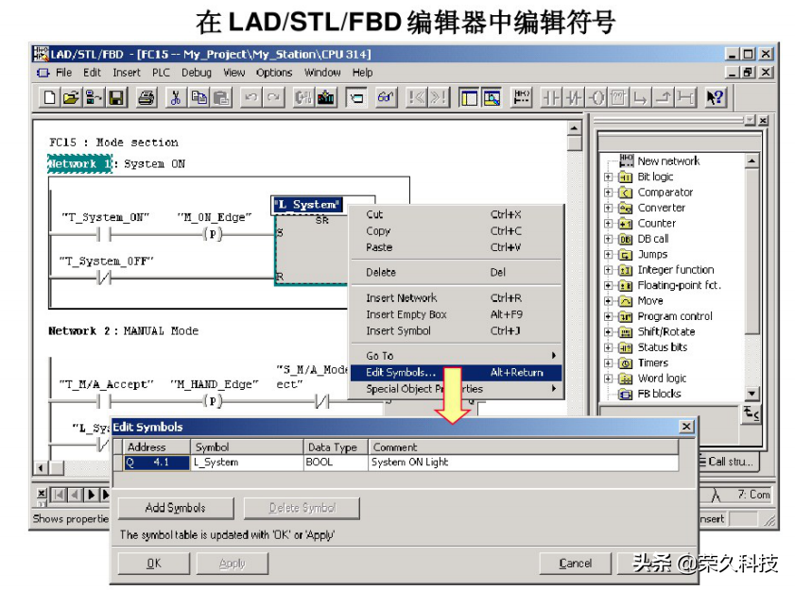Open the Go To submenu
795x590 pixels.
(x=457, y=356)
